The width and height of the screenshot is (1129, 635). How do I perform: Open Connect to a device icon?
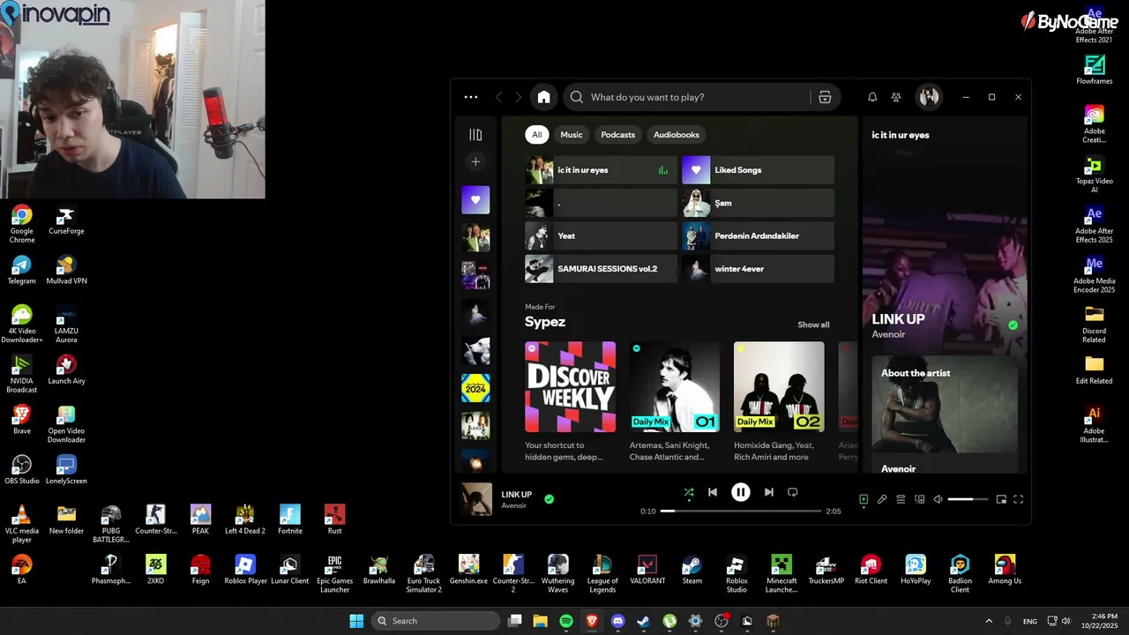pyautogui.click(x=919, y=499)
